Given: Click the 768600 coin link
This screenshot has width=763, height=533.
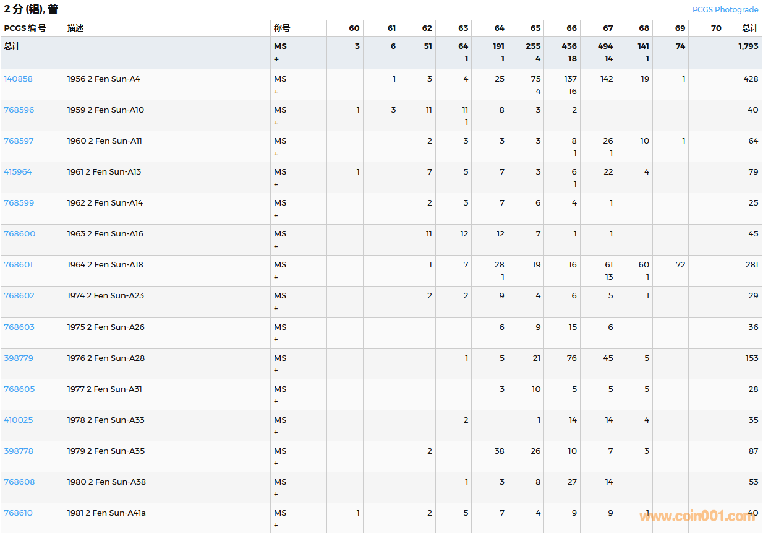Looking at the screenshot, I should click(20, 233).
